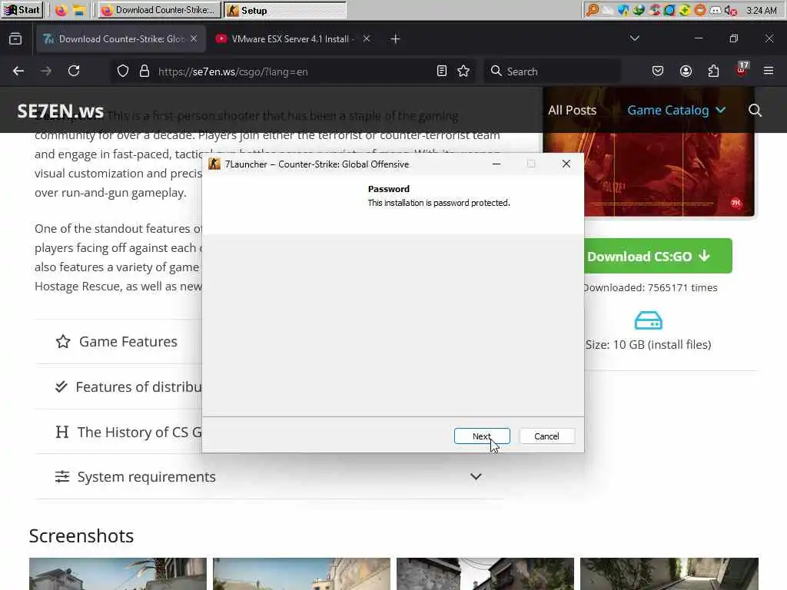Open a new browser tab

click(x=395, y=38)
